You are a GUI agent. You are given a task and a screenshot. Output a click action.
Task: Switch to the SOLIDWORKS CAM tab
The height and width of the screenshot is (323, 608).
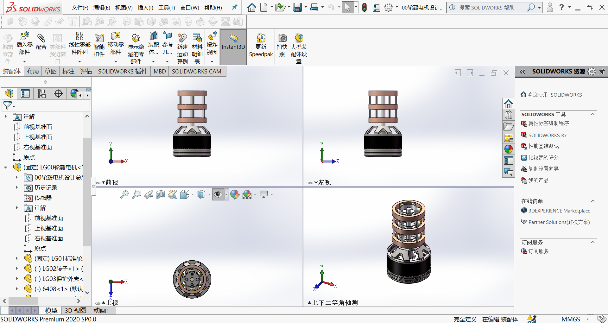pos(197,72)
